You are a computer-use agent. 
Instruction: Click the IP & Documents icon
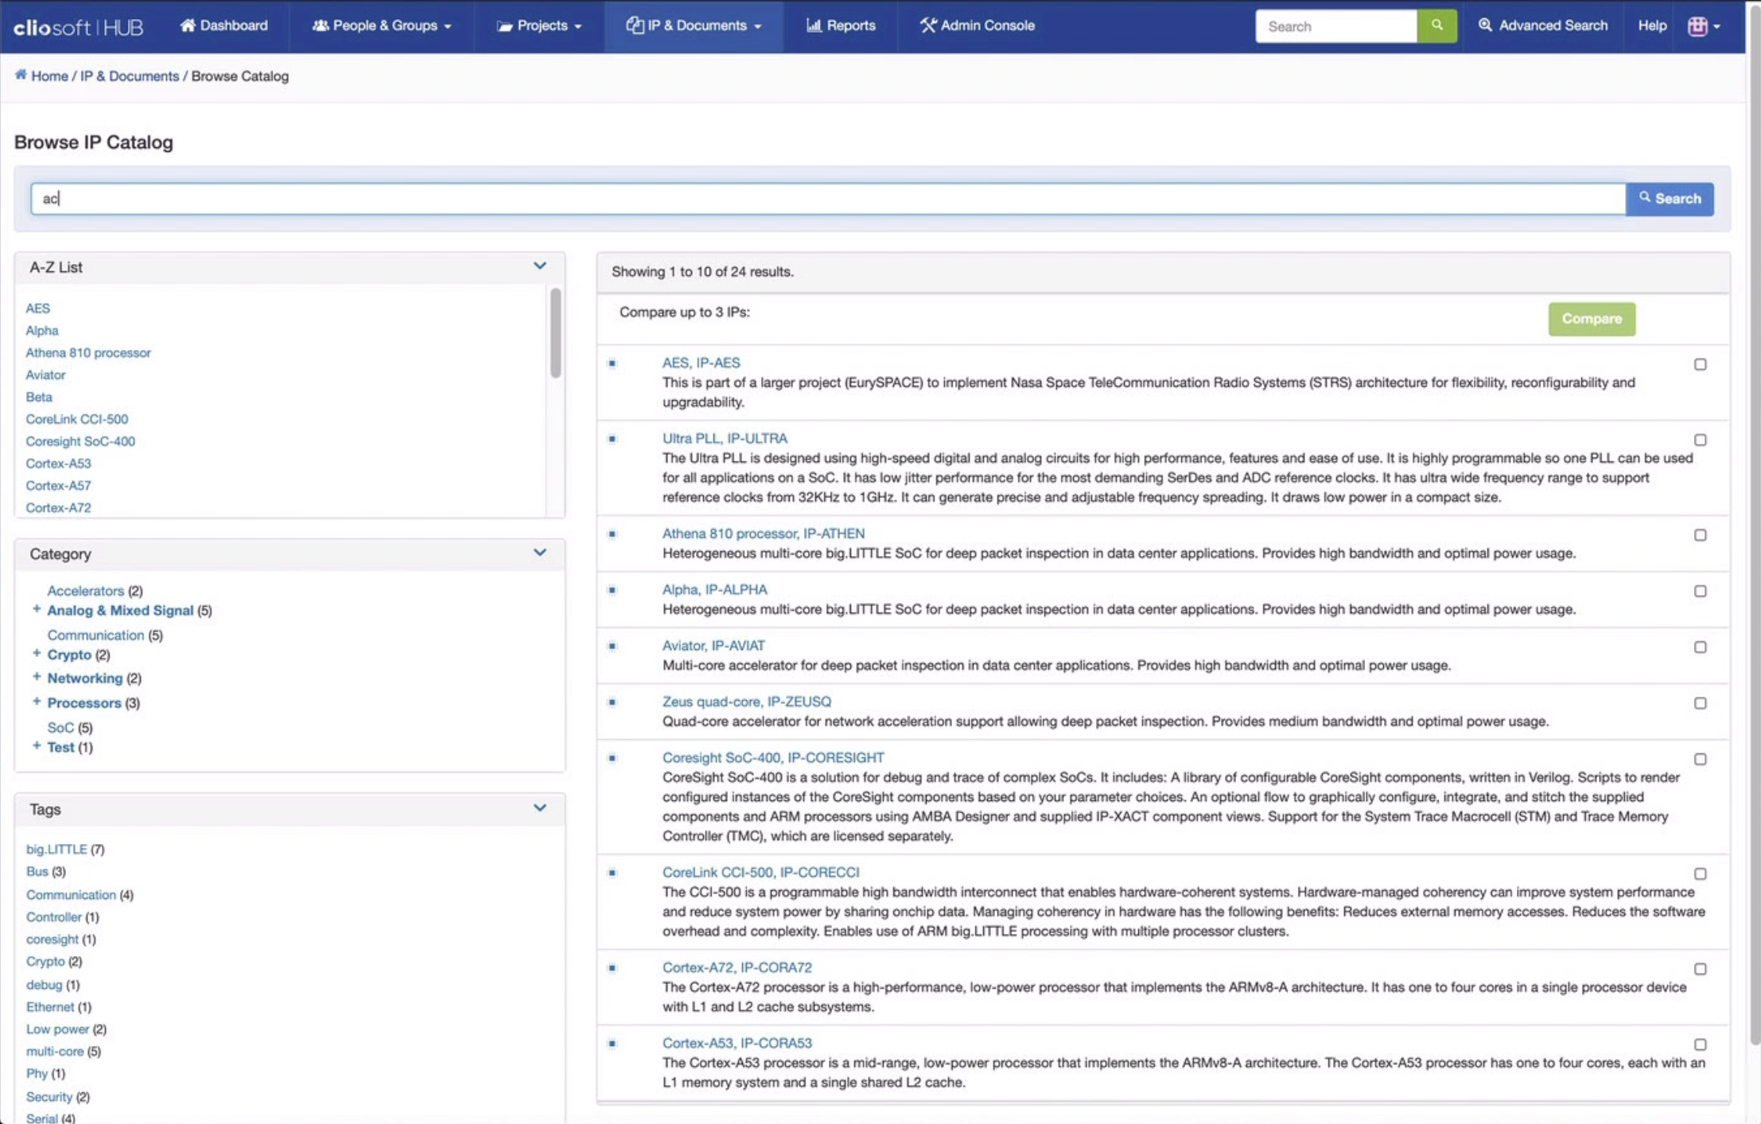[635, 25]
